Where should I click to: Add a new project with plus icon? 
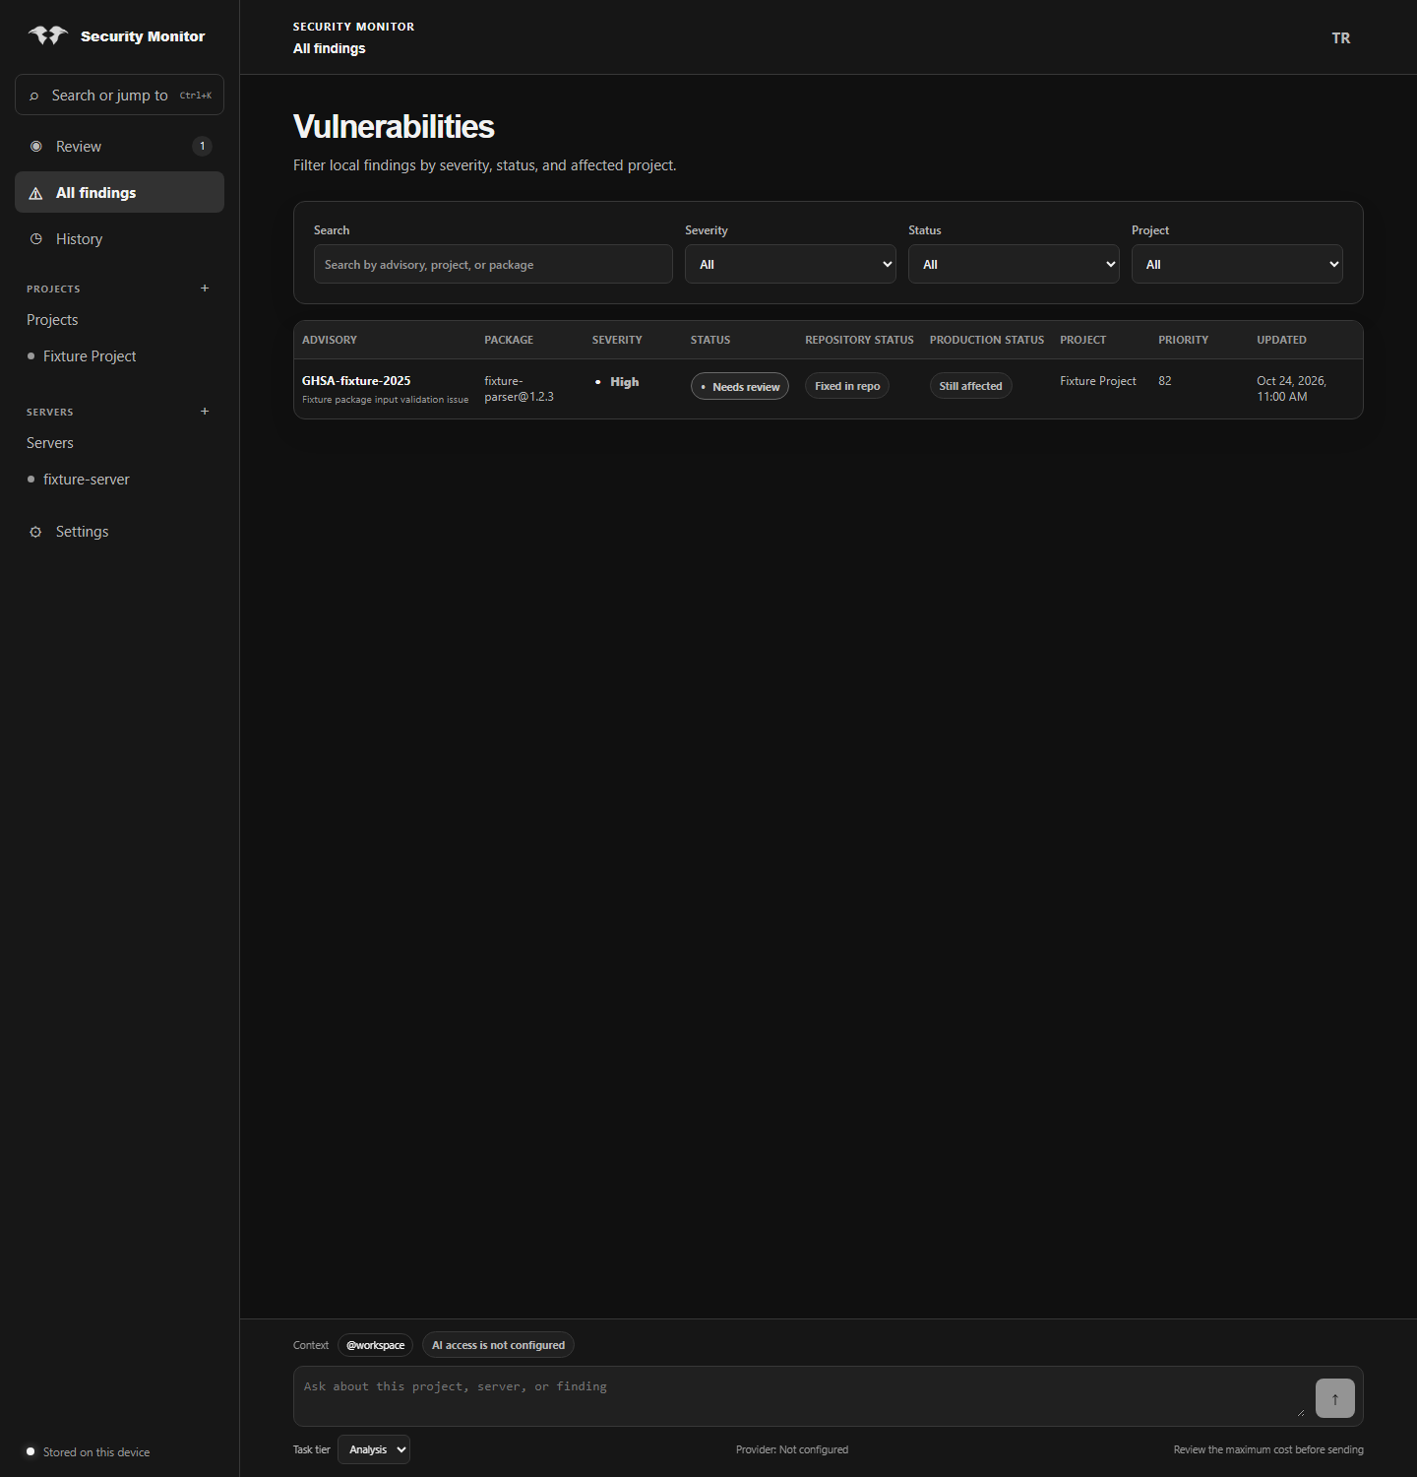pos(205,289)
